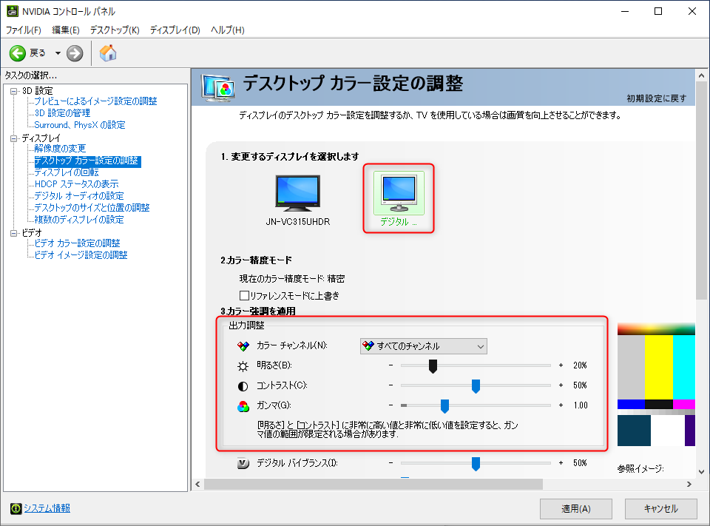Open ディスプレイの回転 tree item

coord(67,172)
